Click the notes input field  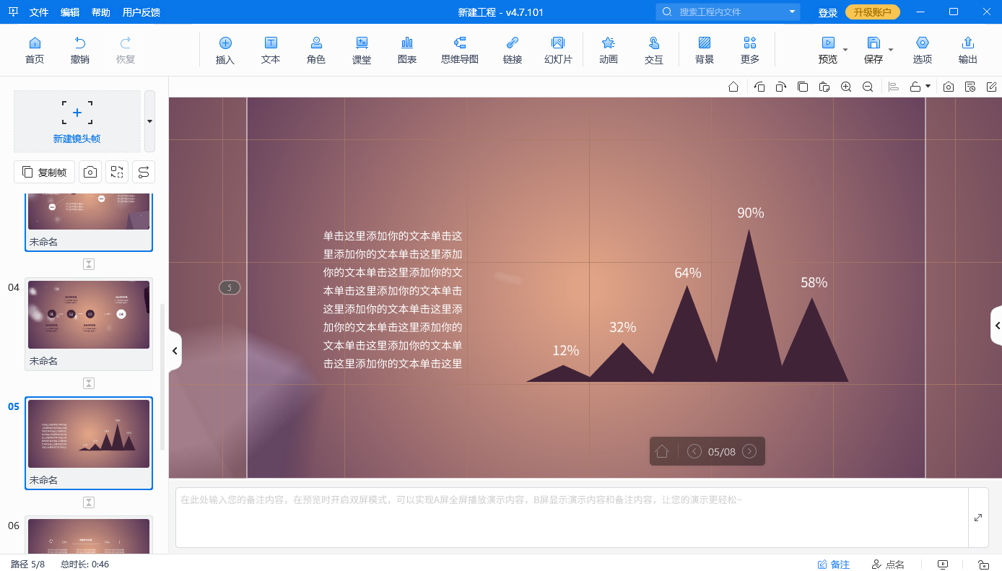point(572,518)
